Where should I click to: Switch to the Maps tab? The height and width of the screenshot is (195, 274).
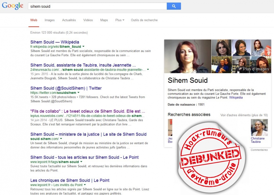click(104, 20)
